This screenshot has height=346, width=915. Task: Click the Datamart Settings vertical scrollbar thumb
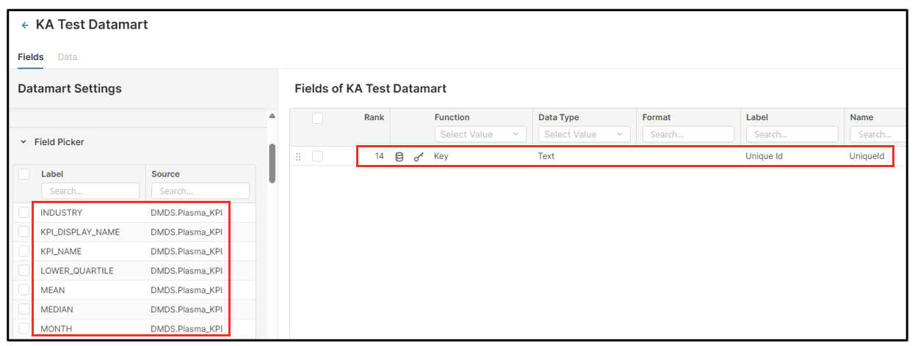[x=272, y=163]
